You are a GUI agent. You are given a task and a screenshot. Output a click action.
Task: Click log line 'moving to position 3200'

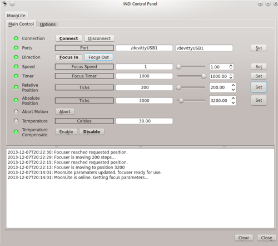click(66, 168)
